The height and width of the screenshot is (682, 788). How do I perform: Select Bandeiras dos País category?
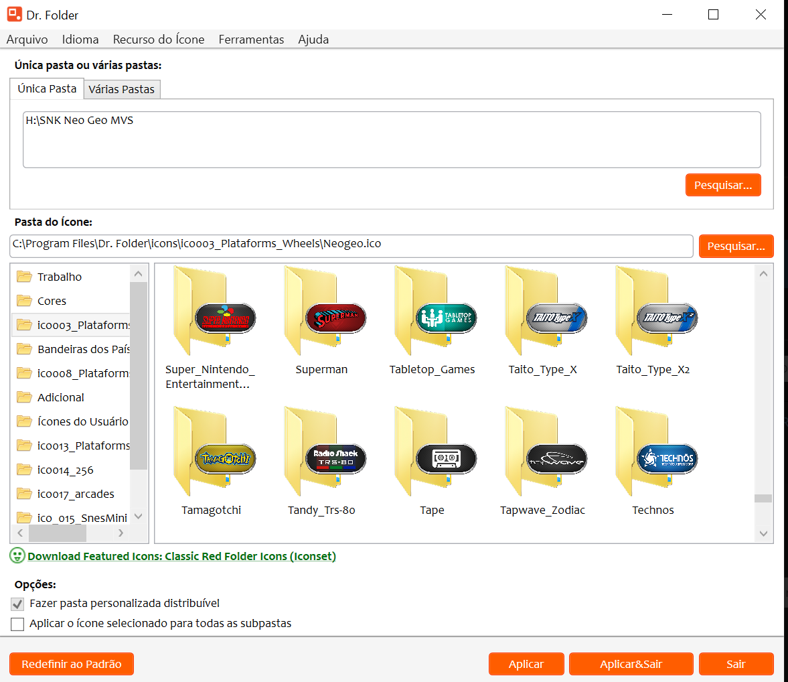coord(70,349)
